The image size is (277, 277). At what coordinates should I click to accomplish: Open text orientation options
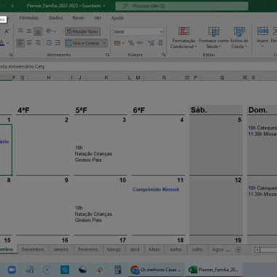click(x=51, y=31)
